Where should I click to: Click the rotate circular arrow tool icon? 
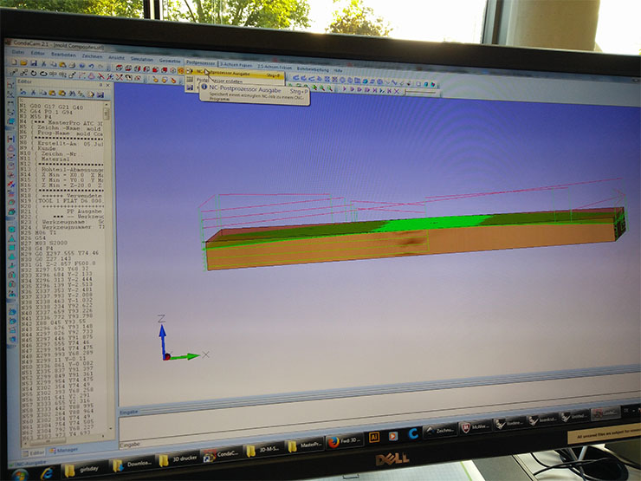click(34, 73)
